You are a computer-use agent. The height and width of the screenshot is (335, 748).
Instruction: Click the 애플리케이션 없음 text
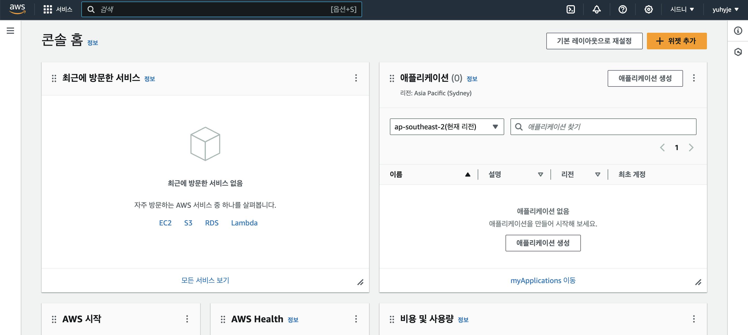click(x=543, y=211)
